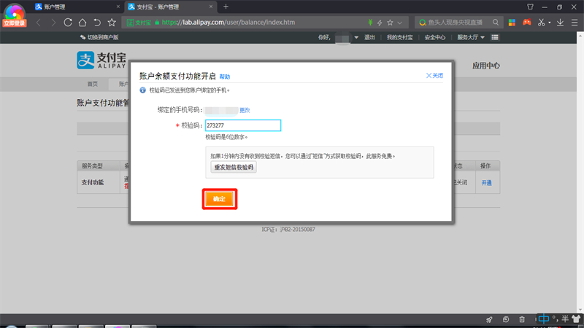584x328 pixels.
Task: Click the list icon in top bar
Action: (x=495, y=37)
